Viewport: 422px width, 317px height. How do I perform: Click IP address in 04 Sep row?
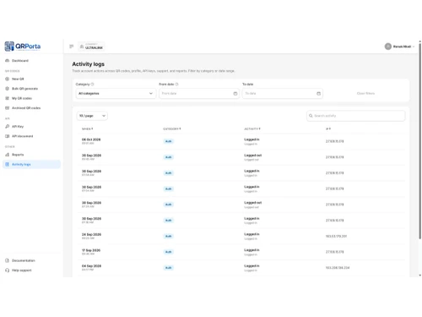pyautogui.click(x=338, y=268)
